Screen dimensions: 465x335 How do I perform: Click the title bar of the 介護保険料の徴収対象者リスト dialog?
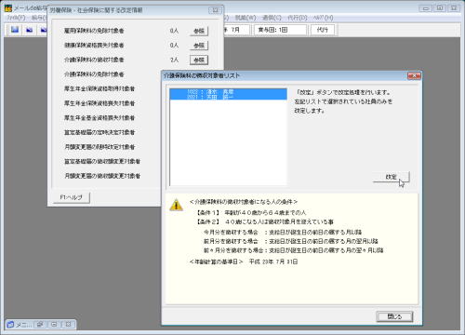(284, 75)
